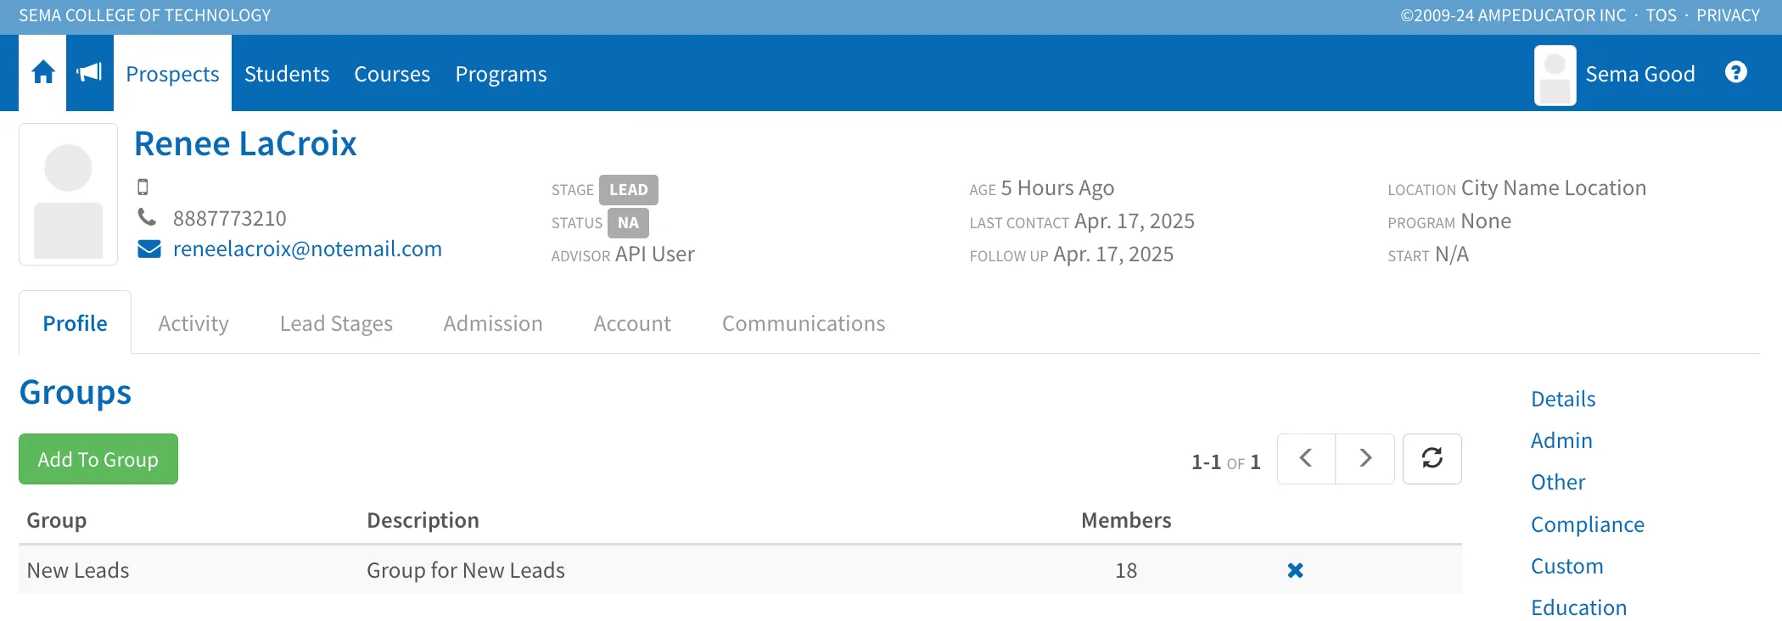This screenshot has height=621, width=1782.
Task: Jump to the Custom section
Action: (1567, 566)
